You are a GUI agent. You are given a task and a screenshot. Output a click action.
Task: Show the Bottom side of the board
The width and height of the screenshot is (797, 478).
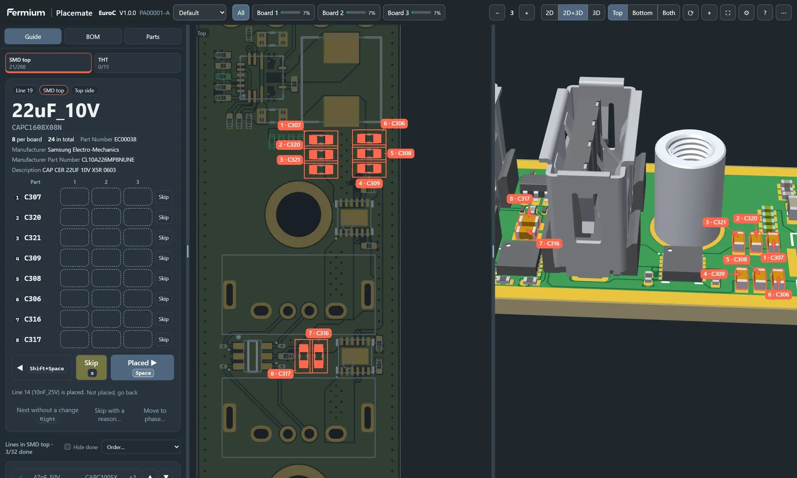coord(642,13)
